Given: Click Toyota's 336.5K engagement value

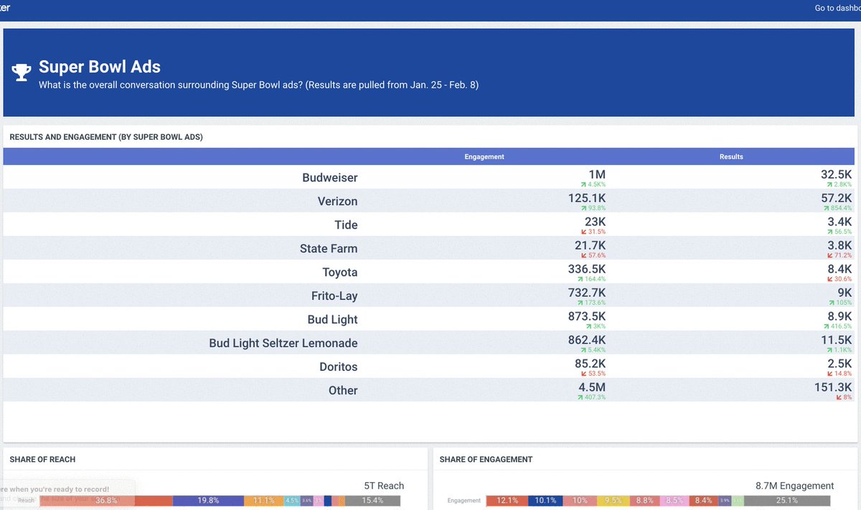Looking at the screenshot, I should click(x=587, y=269).
